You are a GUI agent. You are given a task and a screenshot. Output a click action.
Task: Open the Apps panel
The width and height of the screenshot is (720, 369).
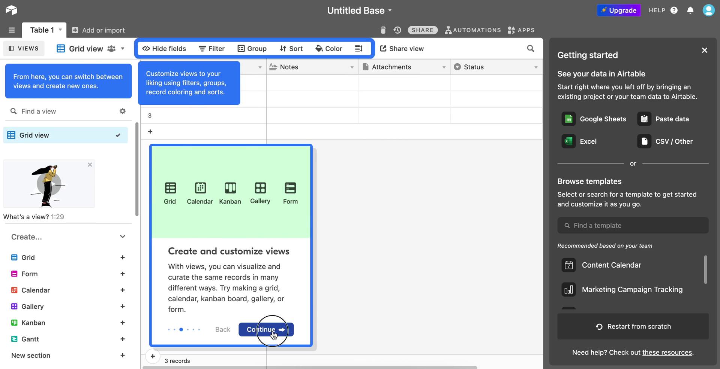coord(521,30)
